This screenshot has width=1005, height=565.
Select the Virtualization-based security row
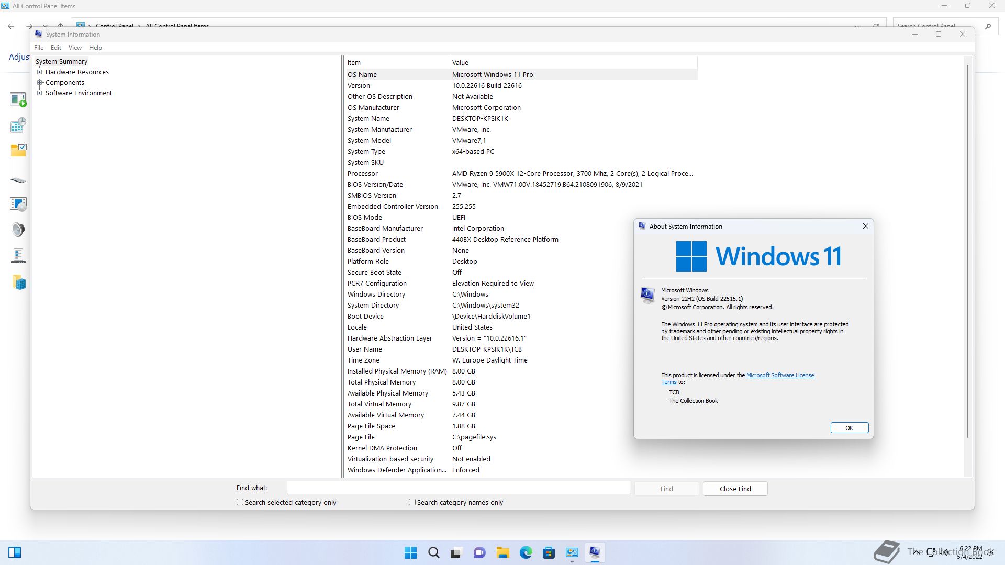(x=521, y=459)
